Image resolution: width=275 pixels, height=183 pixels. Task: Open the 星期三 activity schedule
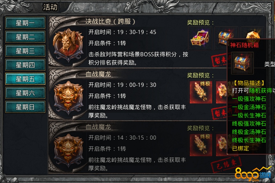[25, 51]
